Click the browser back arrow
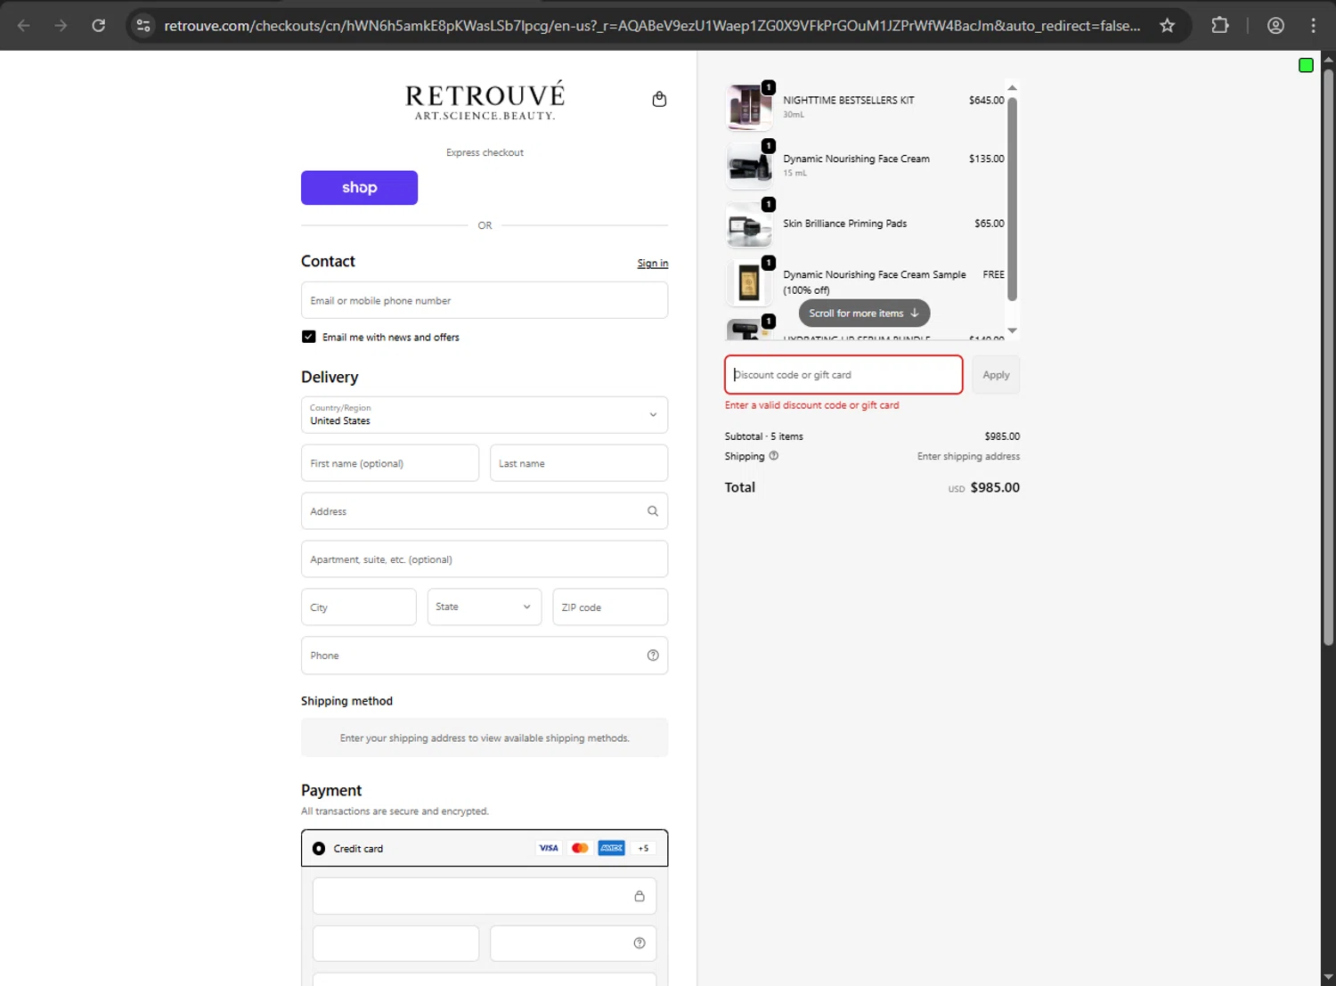 24,25
